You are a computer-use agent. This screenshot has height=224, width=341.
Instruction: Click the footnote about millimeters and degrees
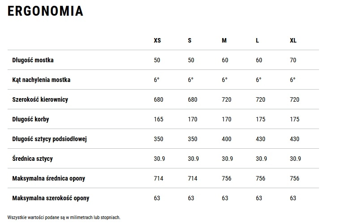64,217
